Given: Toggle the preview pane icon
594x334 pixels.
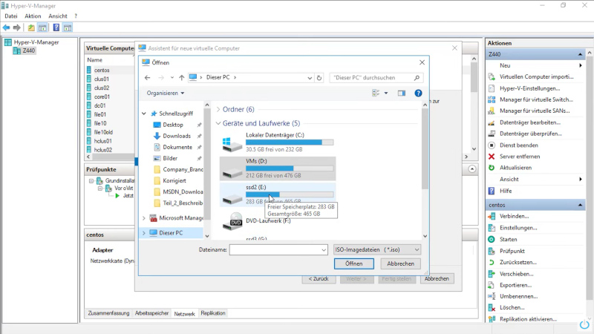Looking at the screenshot, I should click(402, 94).
